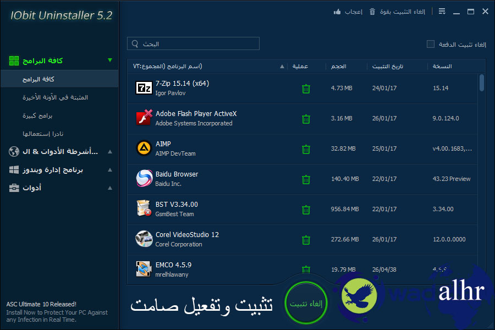Click the Windows manager logo icon
Image resolution: width=495 pixels, height=330 pixels.
pyautogui.click(x=14, y=170)
